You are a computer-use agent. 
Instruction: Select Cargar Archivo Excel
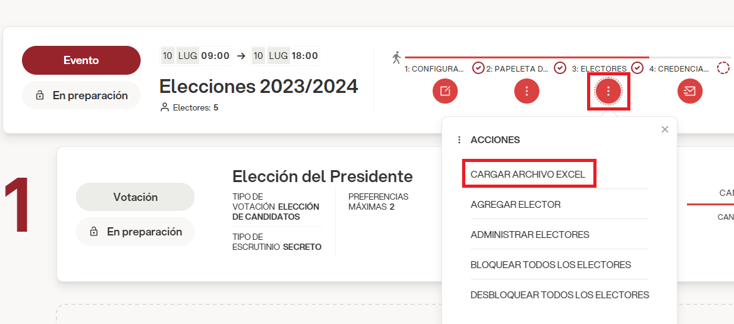click(528, 174)
